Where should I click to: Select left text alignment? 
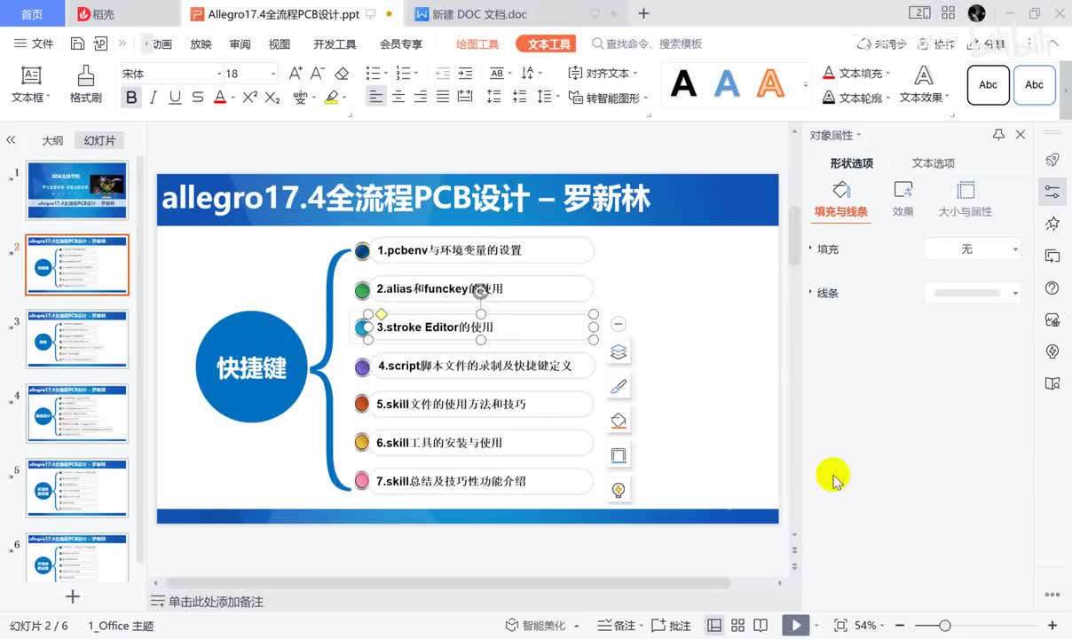(376, 98)
